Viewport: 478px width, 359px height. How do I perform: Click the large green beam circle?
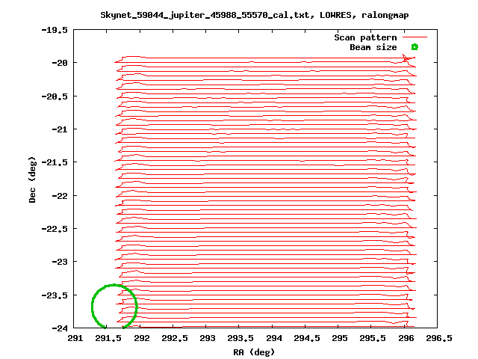point(114,307)
